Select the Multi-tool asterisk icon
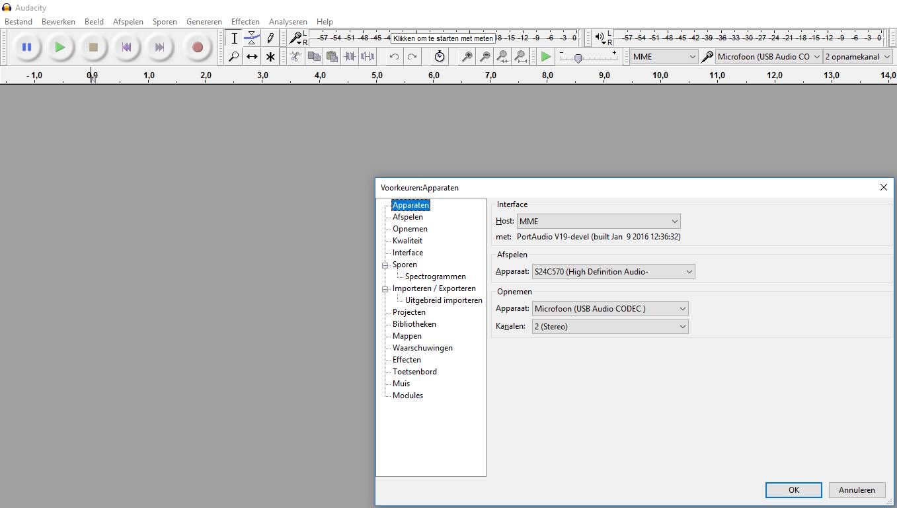 click(270, 57)
